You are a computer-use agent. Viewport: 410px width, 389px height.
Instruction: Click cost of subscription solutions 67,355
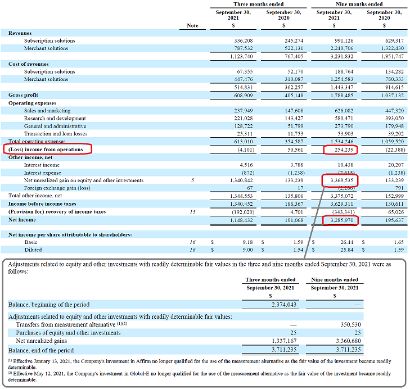(x=245, y=71)
